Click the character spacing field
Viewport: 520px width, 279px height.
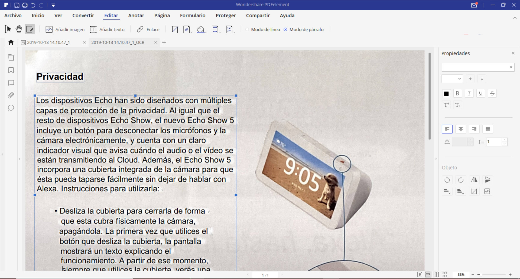point(460,142)
